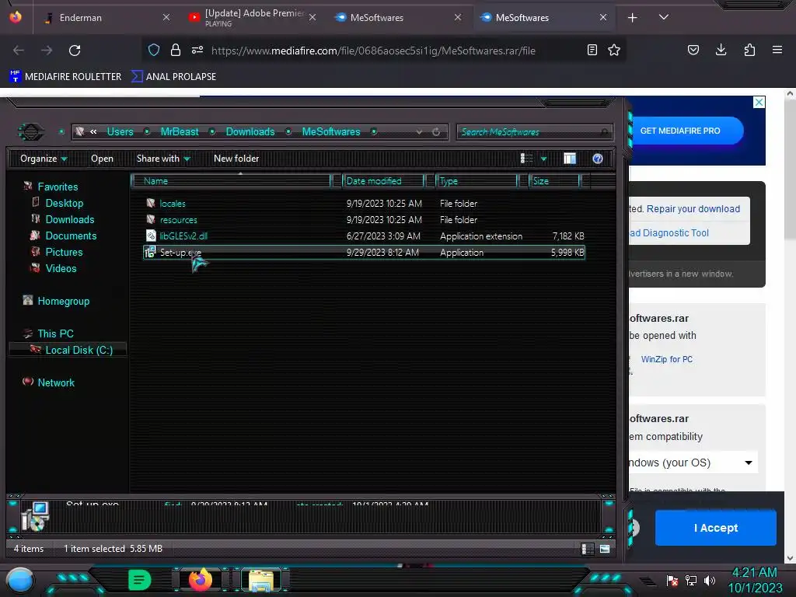796x597 pixels.
Task: Switch to the first MeSoftwares tab
Action: 397,18
